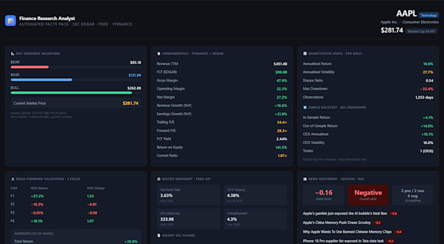
Task: Open headline about AI bubble's fatal flaw
Action: click(x=345, y=213)
